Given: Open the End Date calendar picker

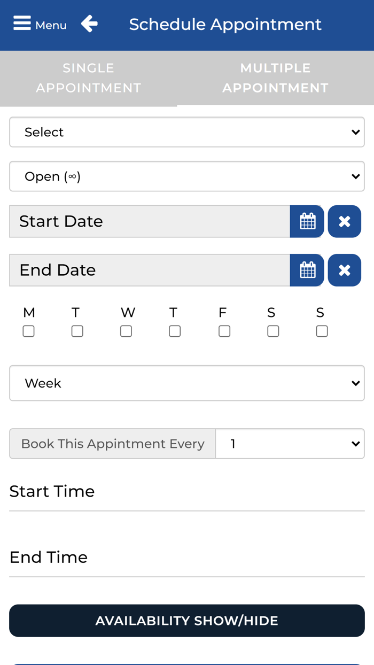Looking at the screenshot, I should [x=307, y=270].
